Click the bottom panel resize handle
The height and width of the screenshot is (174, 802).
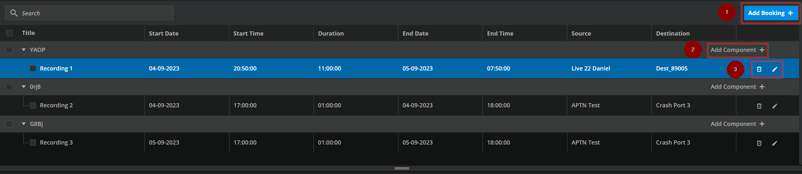click(x=401, y=168)
